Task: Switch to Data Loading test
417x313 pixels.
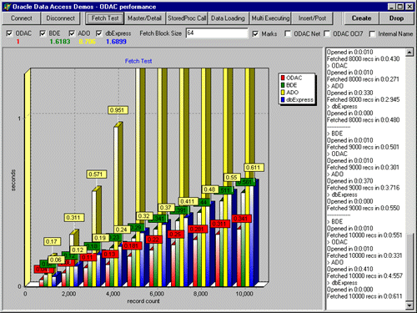Action: pyautogui.click(x=228, y=18)
